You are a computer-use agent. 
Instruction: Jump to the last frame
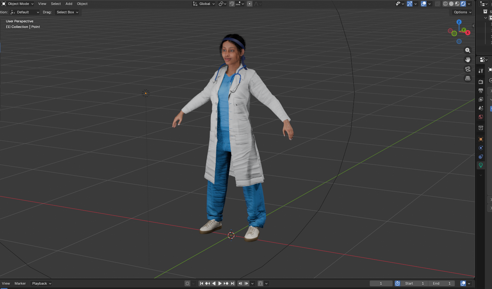coord(233,283)
